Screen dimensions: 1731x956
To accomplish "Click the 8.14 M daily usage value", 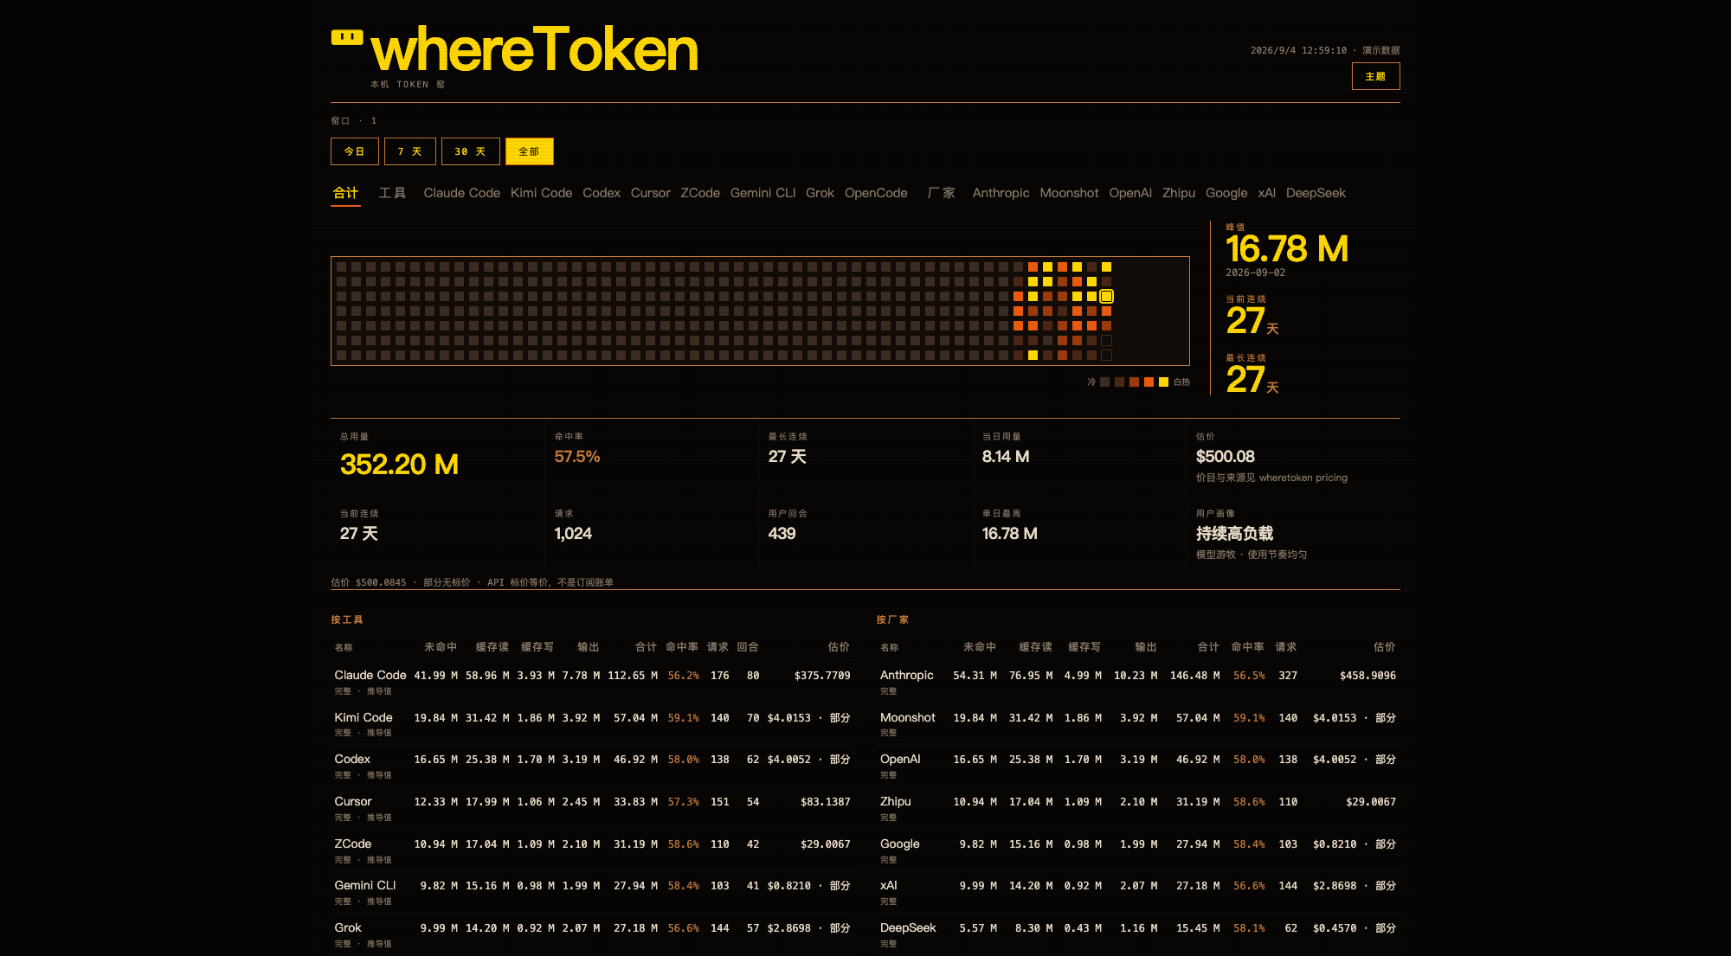I will point(1006,457).
